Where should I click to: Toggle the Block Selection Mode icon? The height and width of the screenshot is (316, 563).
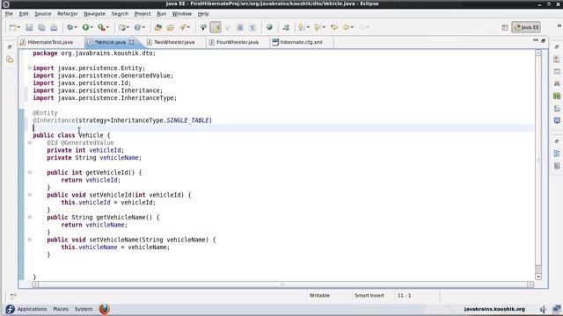click(x=240, y=27)
